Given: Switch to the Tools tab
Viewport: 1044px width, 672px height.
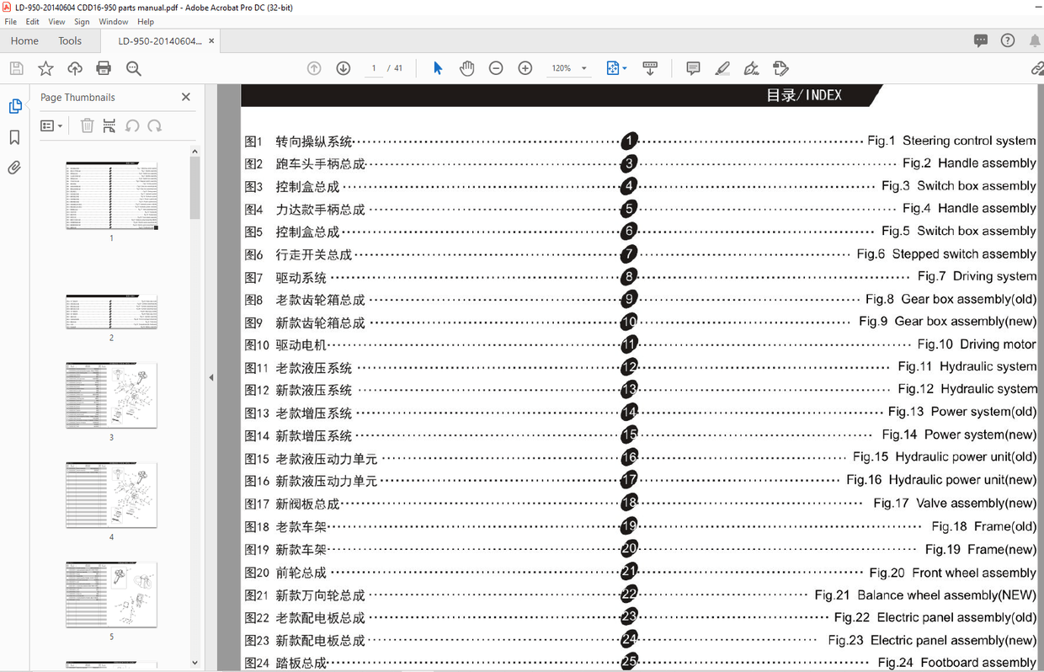Looking at the screenshot, I should (70, 40).
